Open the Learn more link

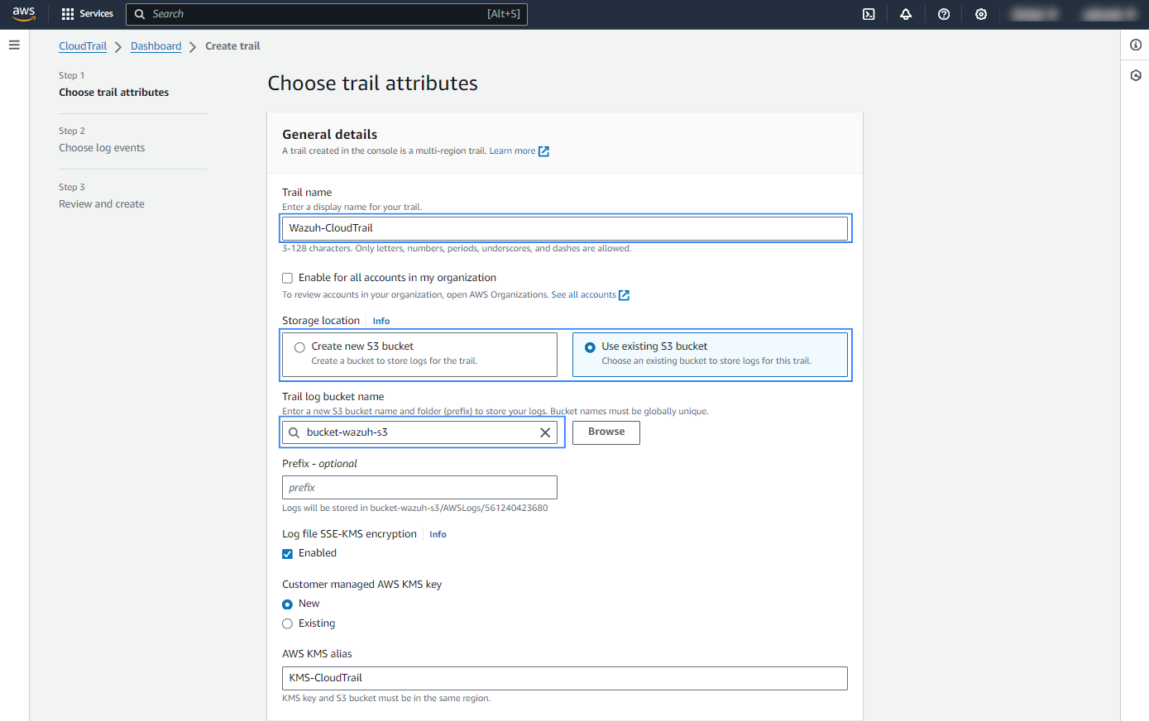tap(512, 151)
